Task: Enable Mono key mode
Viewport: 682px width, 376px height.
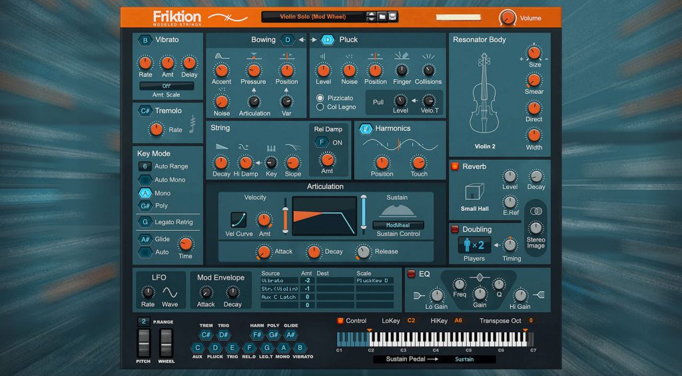Action: click(x=145, y=193)
